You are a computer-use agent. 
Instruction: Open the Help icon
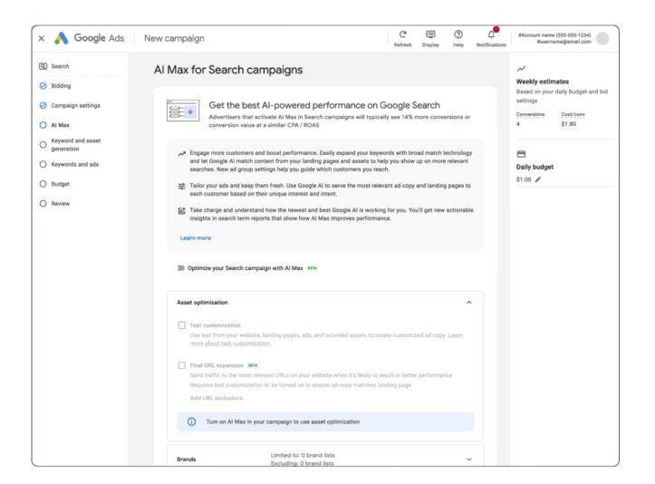pos(458,34)
